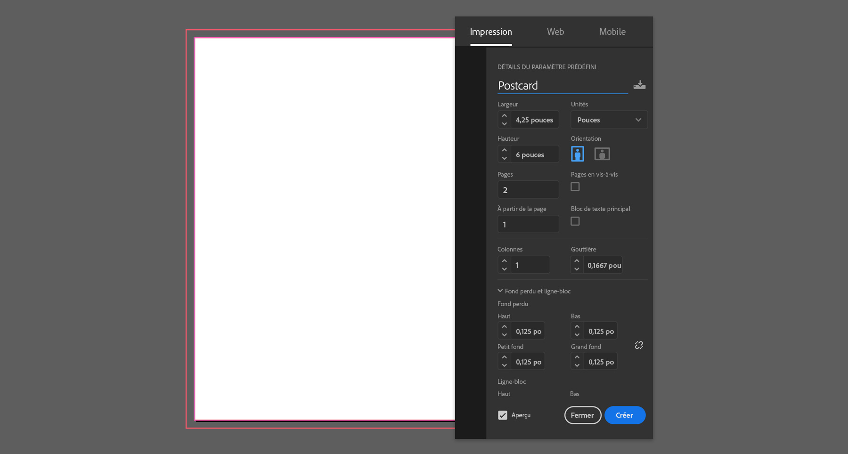
Task: Switch to the Impression tab
Action: pyautogui.click(x=491, y=32)
